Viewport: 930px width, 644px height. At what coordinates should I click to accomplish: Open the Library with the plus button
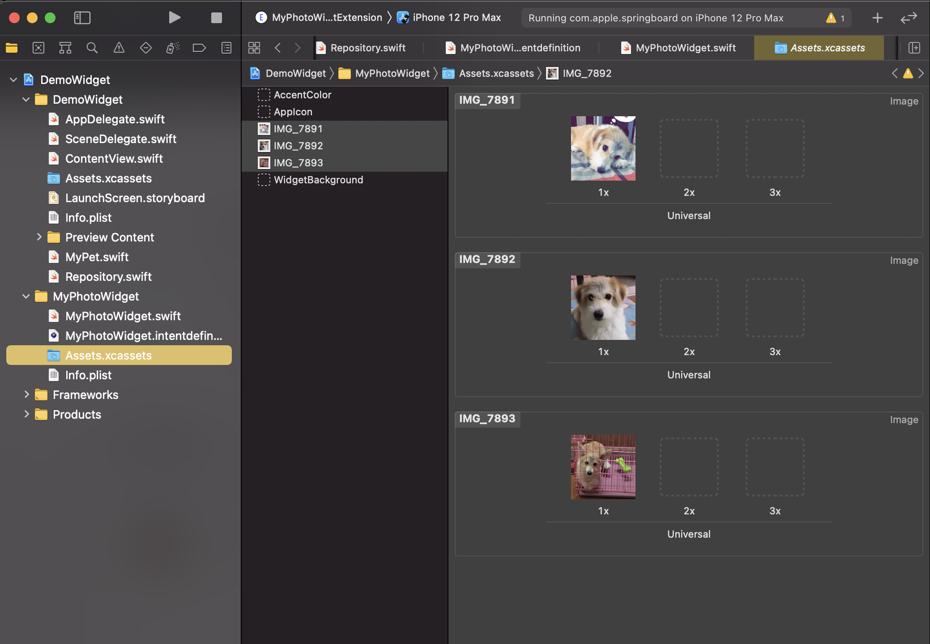878,18
